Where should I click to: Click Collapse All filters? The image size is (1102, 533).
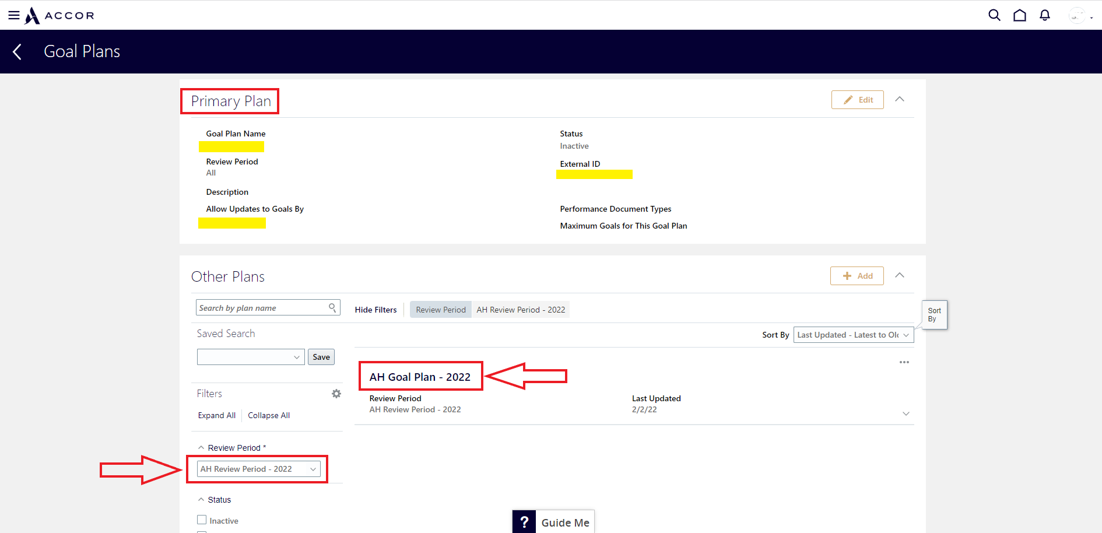[269, 415]
